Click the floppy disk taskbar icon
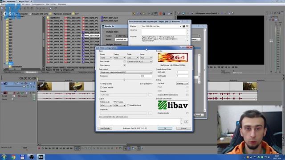 pyautogui.click(x=22, y=157)
